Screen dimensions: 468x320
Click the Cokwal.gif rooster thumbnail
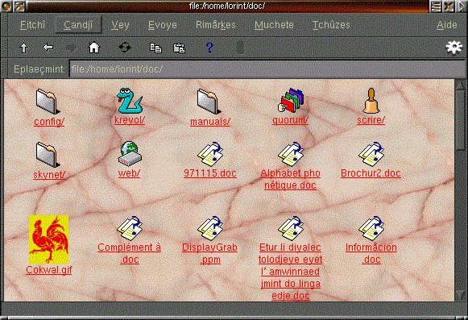[x=48, y=239]
